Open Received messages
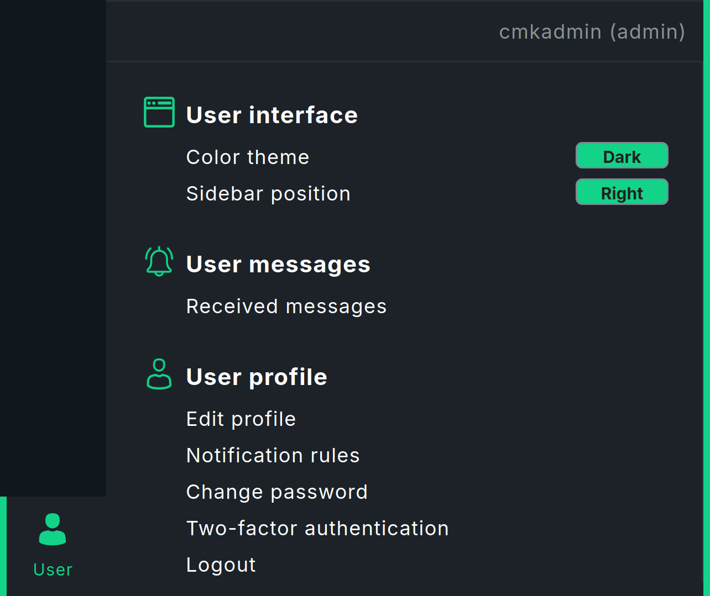Viewport: 710px width, 596px height. pyautogui.click(x=286, y=306)
